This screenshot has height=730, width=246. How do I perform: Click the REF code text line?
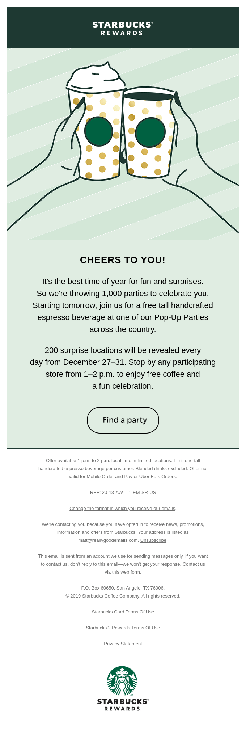tap(123, 492)
